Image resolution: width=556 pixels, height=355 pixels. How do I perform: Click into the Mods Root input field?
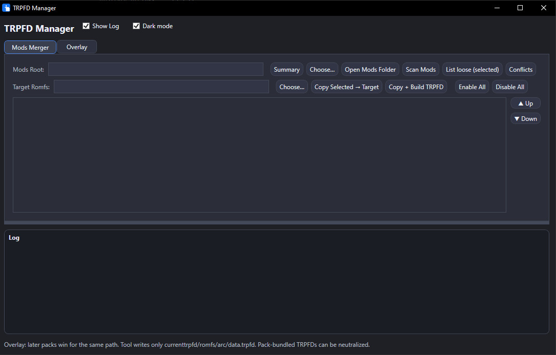(155, 69)
